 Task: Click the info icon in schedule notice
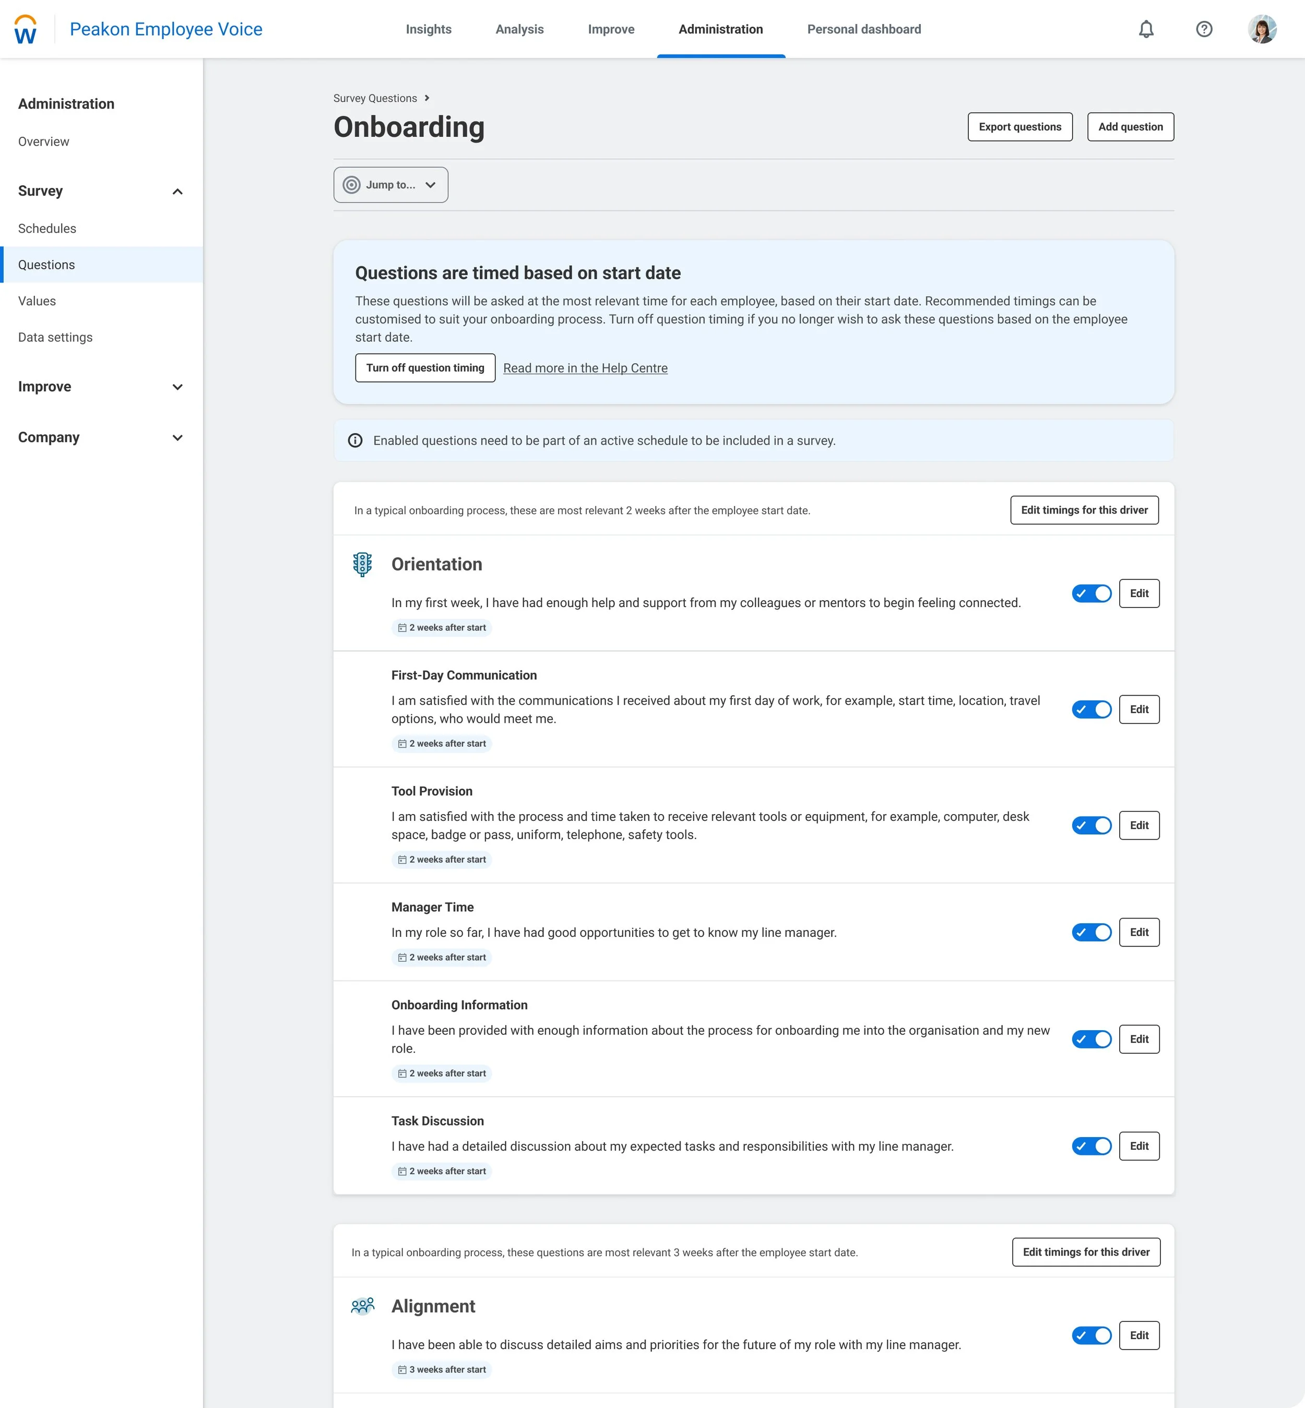355,440
